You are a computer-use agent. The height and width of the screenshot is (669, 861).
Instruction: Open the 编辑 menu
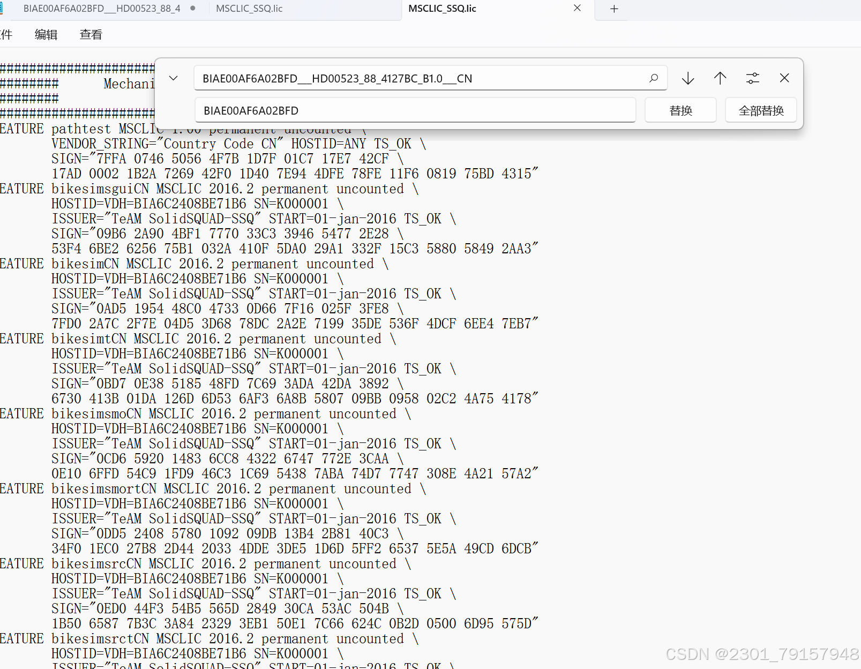click(46, 34)
